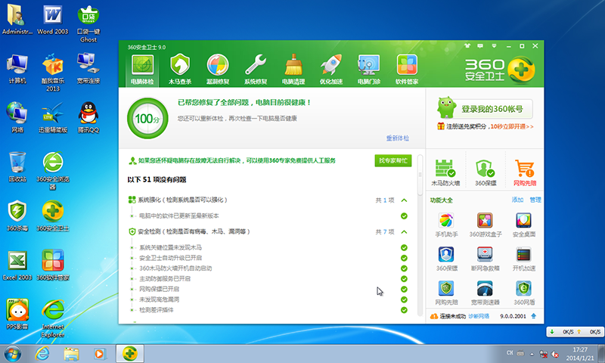
Task: Click the 木马防火墙 status icon
Action: (445, 172)
